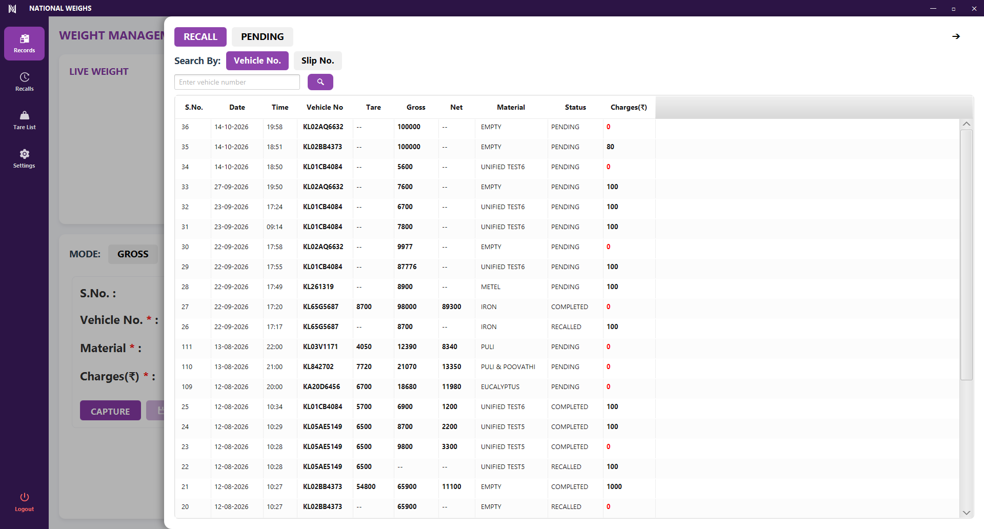
Task: Open the Records sidebar section
Action: tap(24, 44)
